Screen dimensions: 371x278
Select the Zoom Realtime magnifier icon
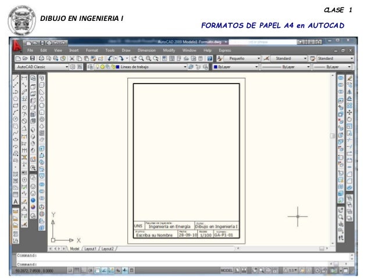tap(141, 59)
